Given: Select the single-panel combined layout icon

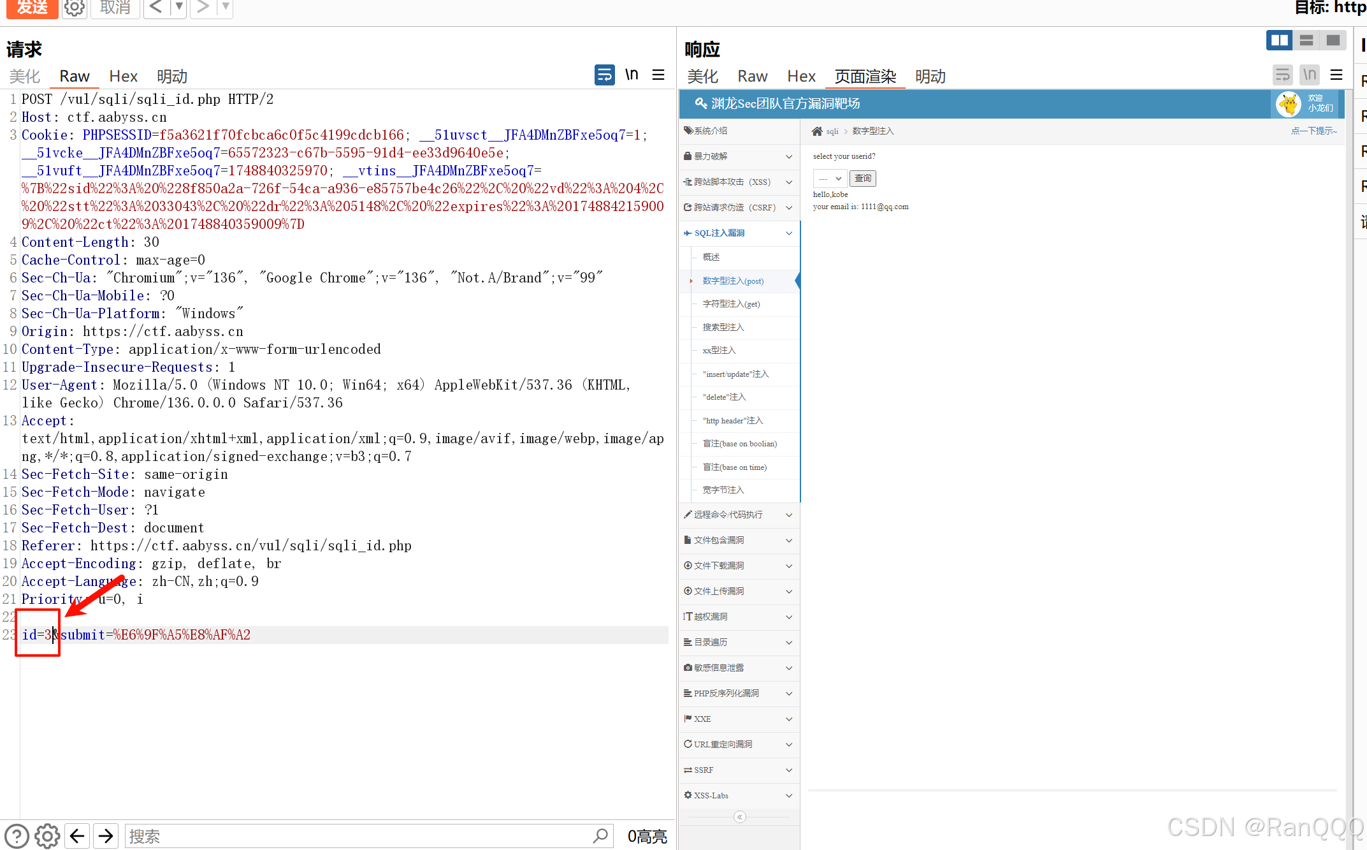Looking at the screenshot, I should 1333,41.
